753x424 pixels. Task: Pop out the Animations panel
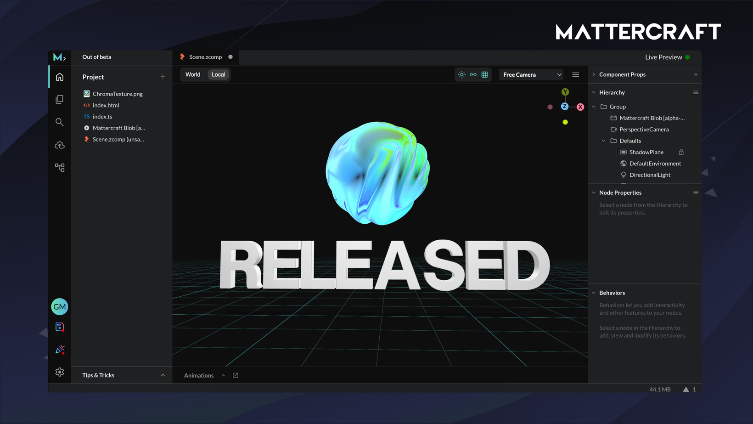[236, 375]
